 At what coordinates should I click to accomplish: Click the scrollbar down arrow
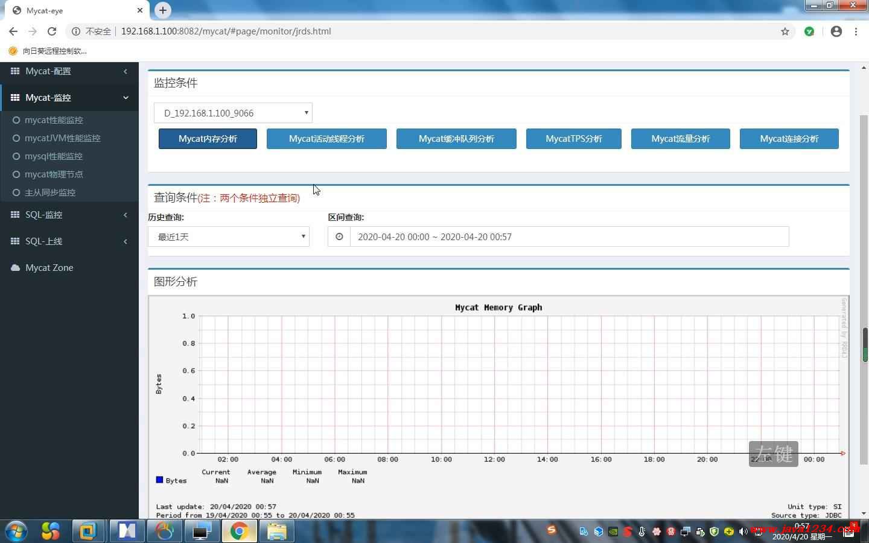pyautogui.click(x=864, y=514)
